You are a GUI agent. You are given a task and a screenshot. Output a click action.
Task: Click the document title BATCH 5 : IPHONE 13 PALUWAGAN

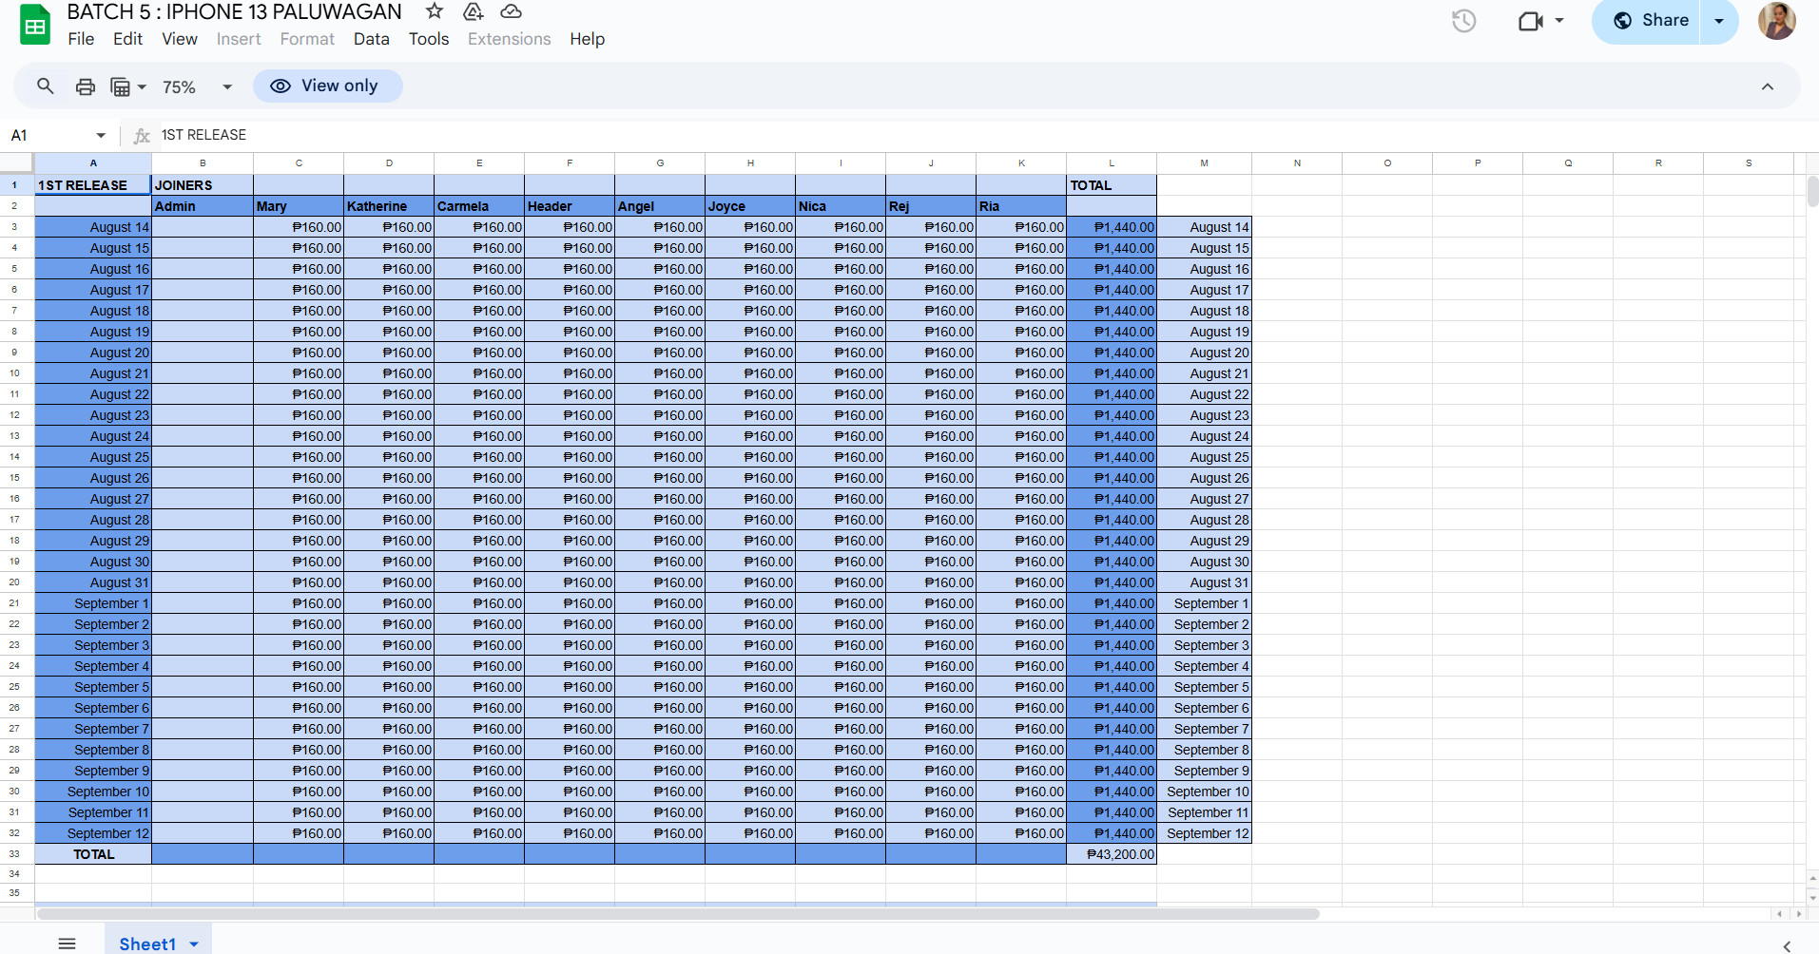234,11
